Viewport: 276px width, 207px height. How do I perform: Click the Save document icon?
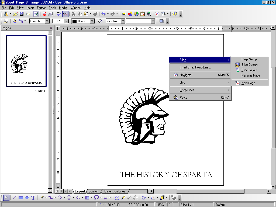click(22, 14)
